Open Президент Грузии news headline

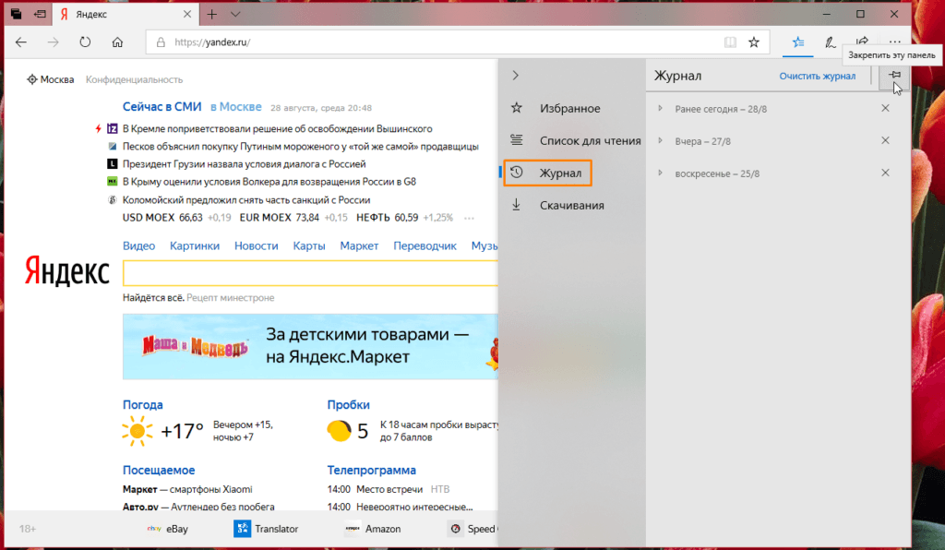[244, 164]
